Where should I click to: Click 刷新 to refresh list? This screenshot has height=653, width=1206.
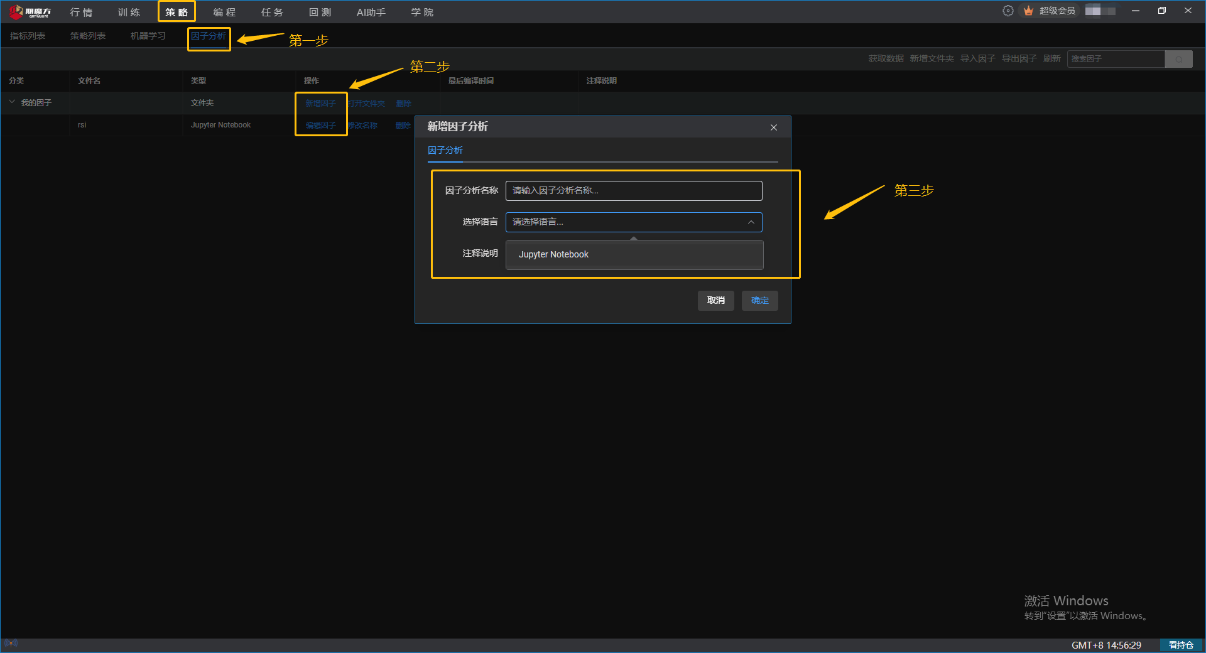click(1052, 59)
